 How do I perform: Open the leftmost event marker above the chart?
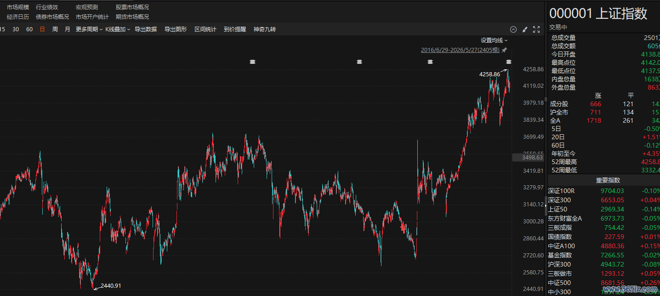[252, 62]
